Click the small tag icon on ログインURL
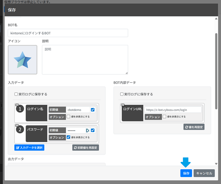Screen dimensions: 221x184 pyautogui.click(x=123, y=105)
